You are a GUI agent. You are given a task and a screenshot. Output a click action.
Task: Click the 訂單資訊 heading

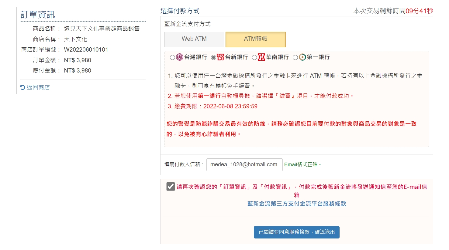pyautogui.click(x=38, y=15)
